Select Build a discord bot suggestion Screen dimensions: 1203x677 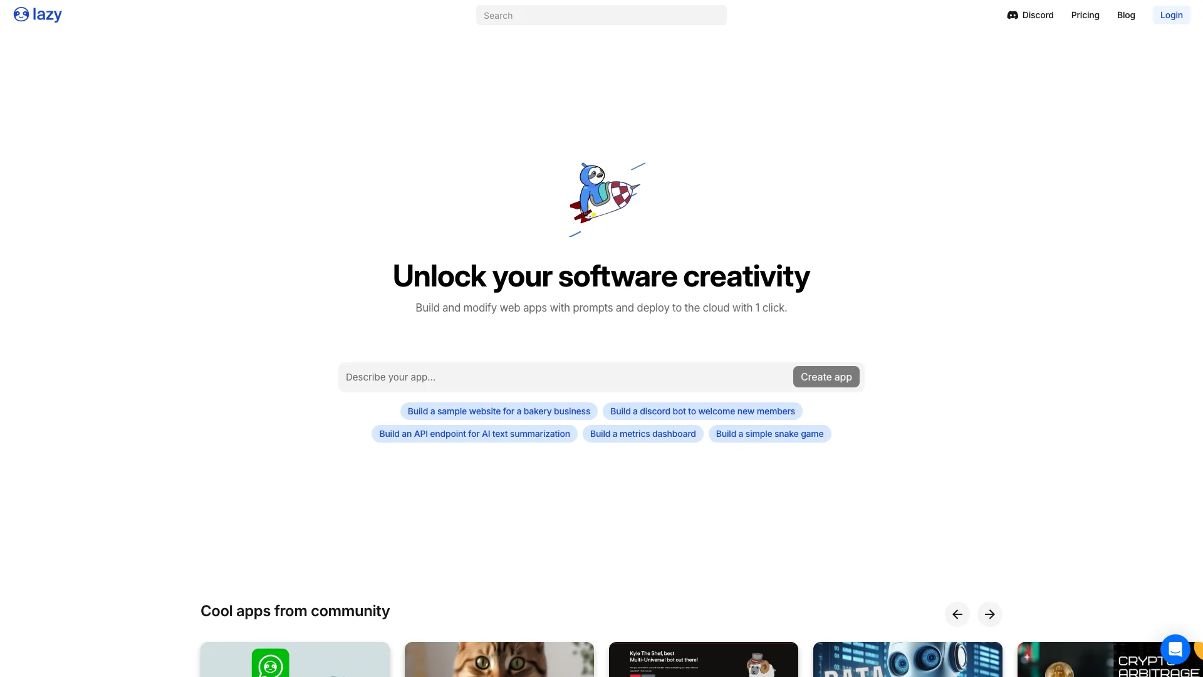(702, 411)
